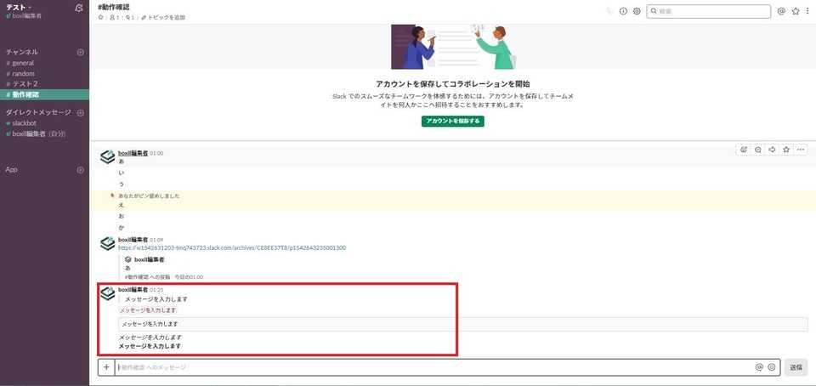Image resolution: width=816 pixels, height=386 pixels.
Task: Click the boxil編集者 avatar on the 01:09 message
Action: (x=107, y=243)
